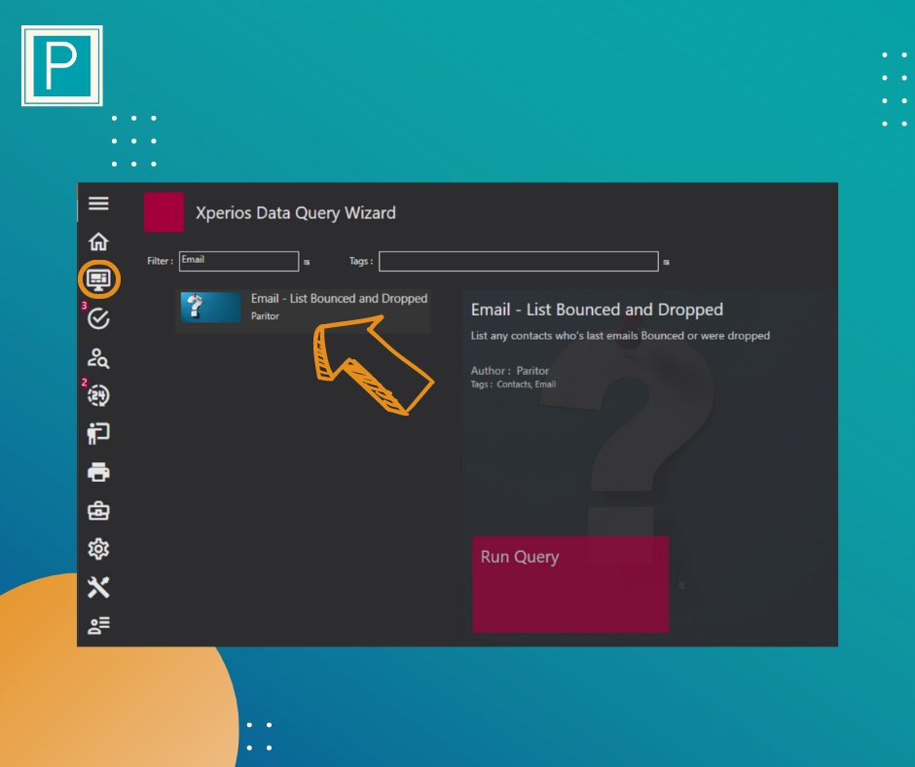Viewport: 915px width, 767px height.
Task: Open settings gear icon in sidebar
Action: coord(98,549)
